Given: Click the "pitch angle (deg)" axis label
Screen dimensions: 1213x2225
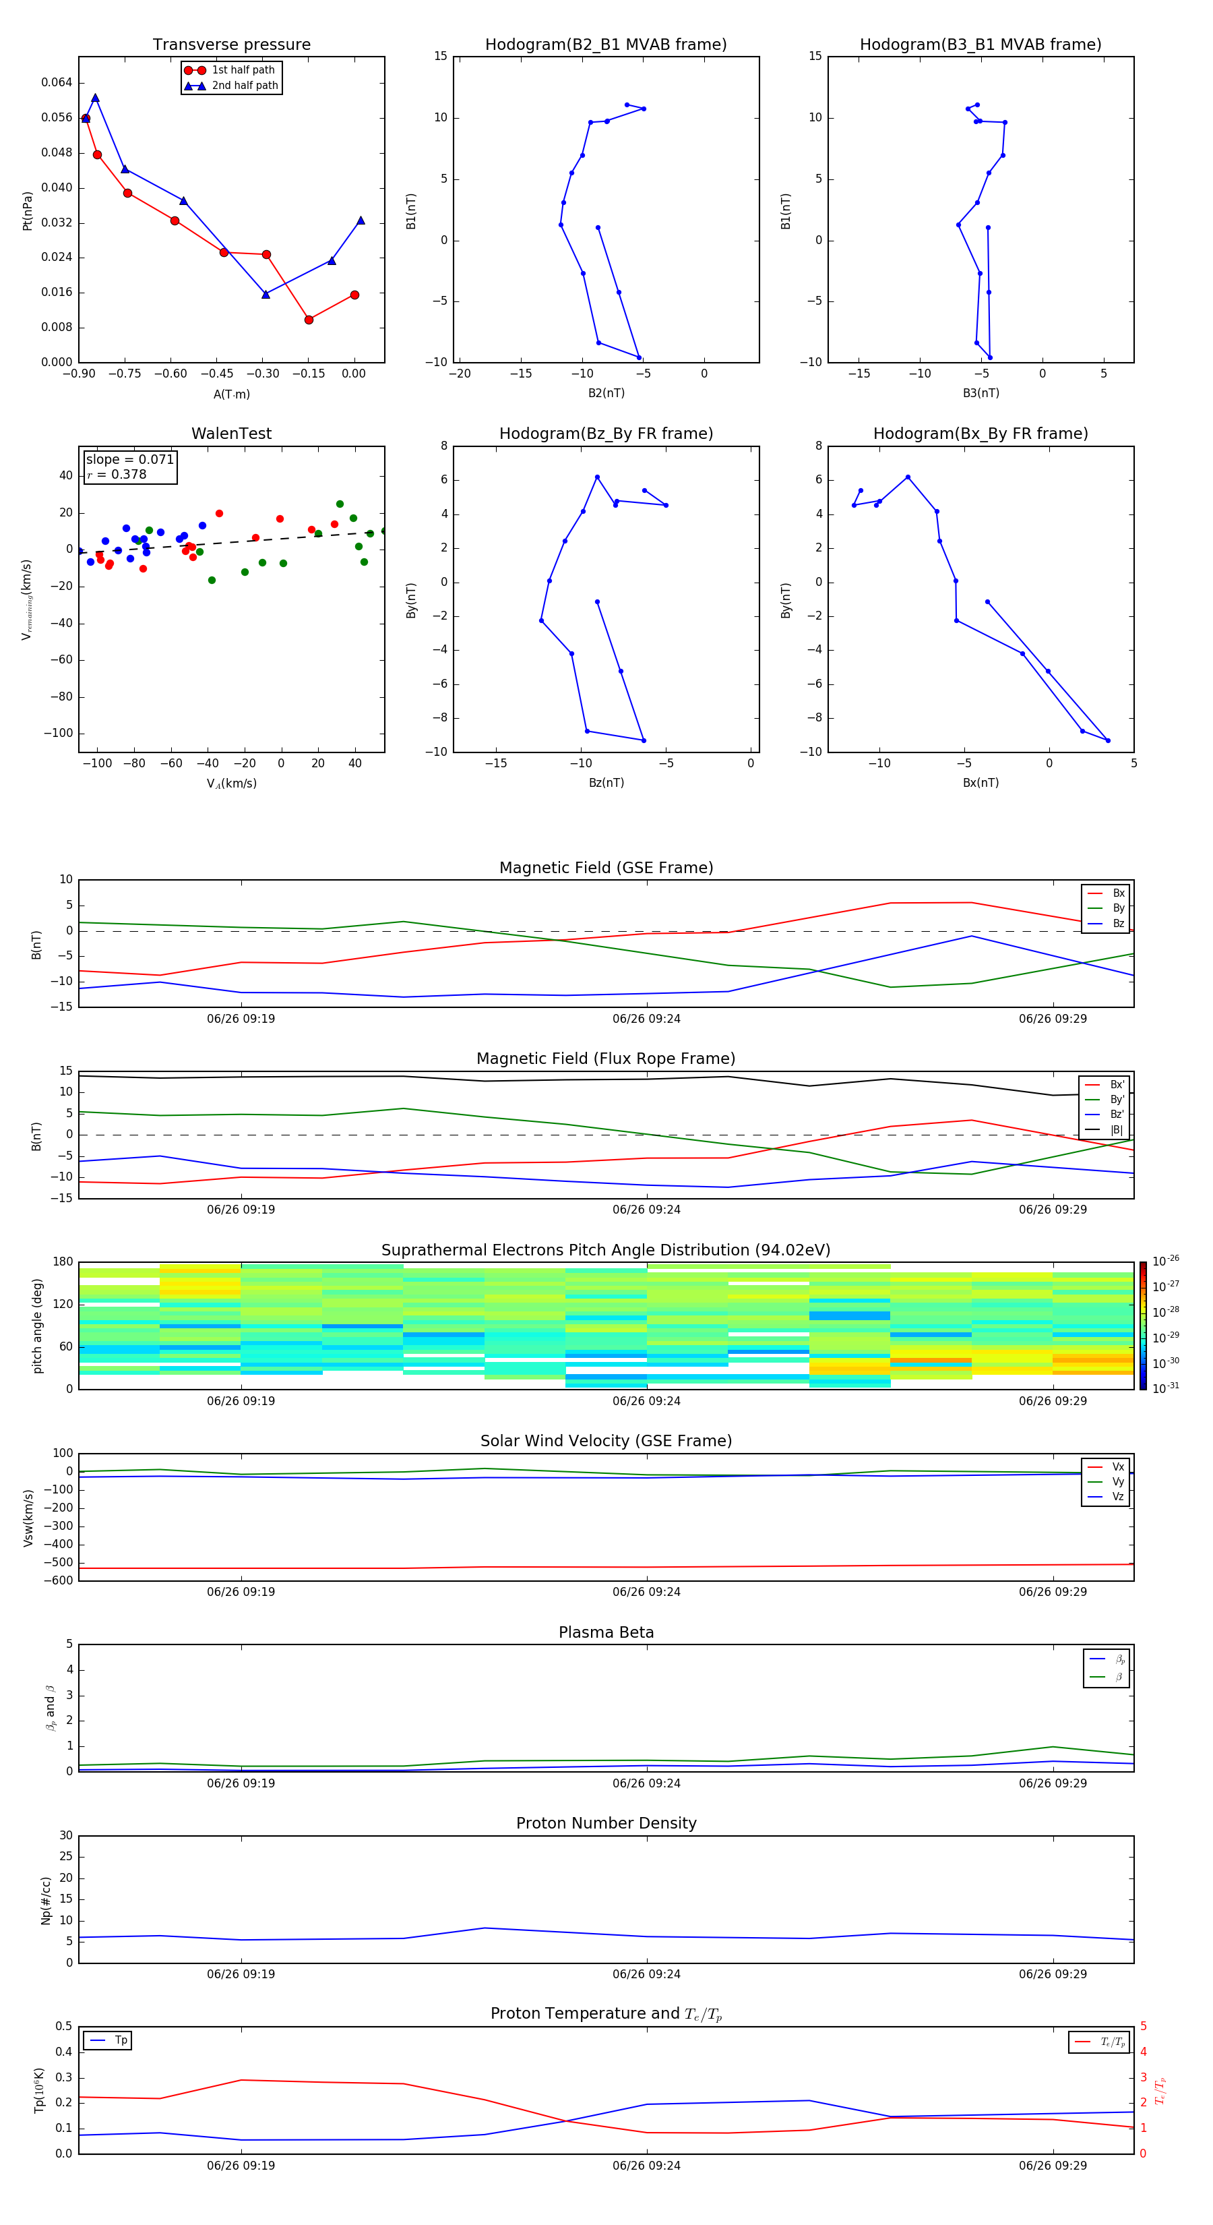Looking at the screenshot, I should tap(37, 1326).
